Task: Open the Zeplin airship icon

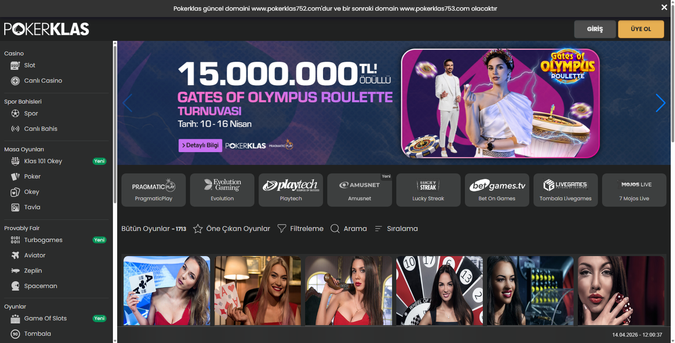Action: [x=15, y=271]
